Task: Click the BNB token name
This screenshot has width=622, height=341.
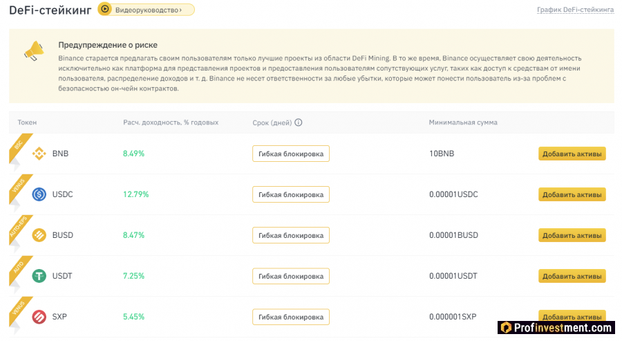Action: point(60,154)
